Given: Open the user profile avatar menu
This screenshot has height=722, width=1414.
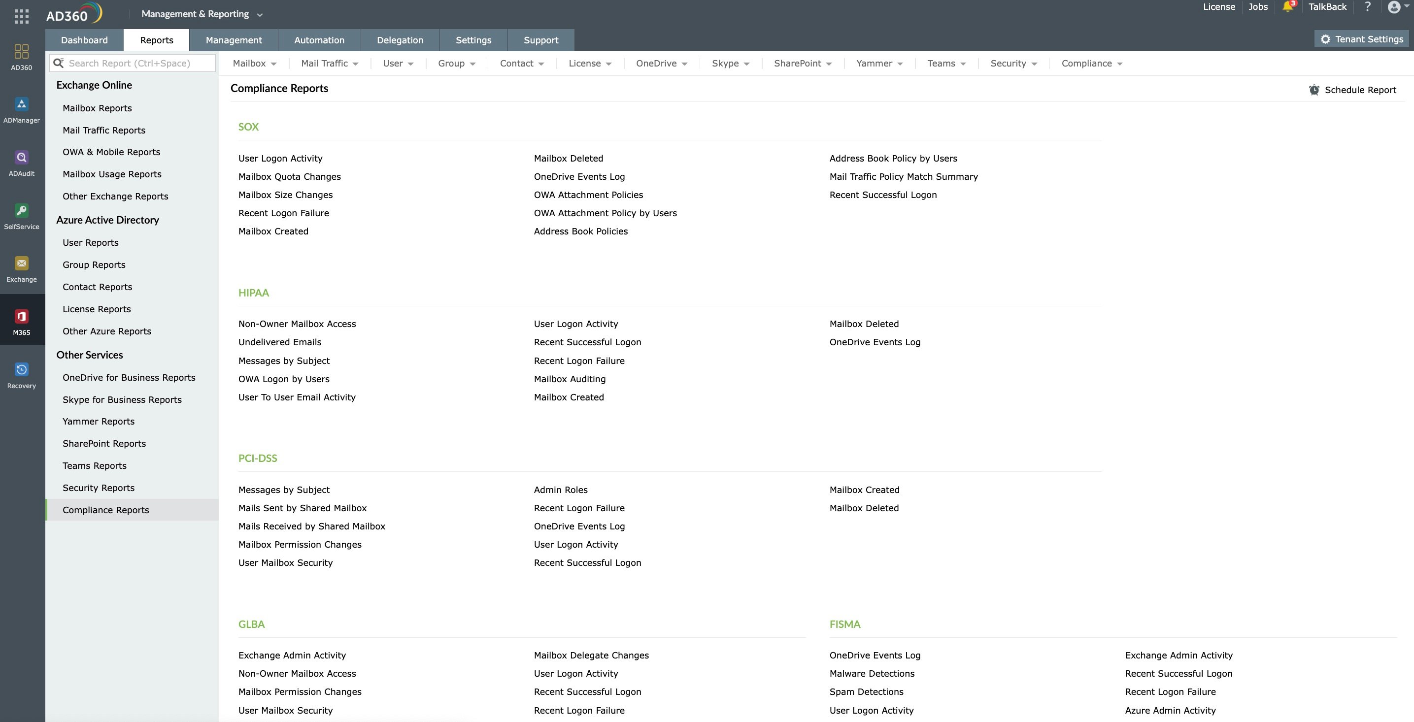Looking at the screenshot, I should coord(1394,7).
